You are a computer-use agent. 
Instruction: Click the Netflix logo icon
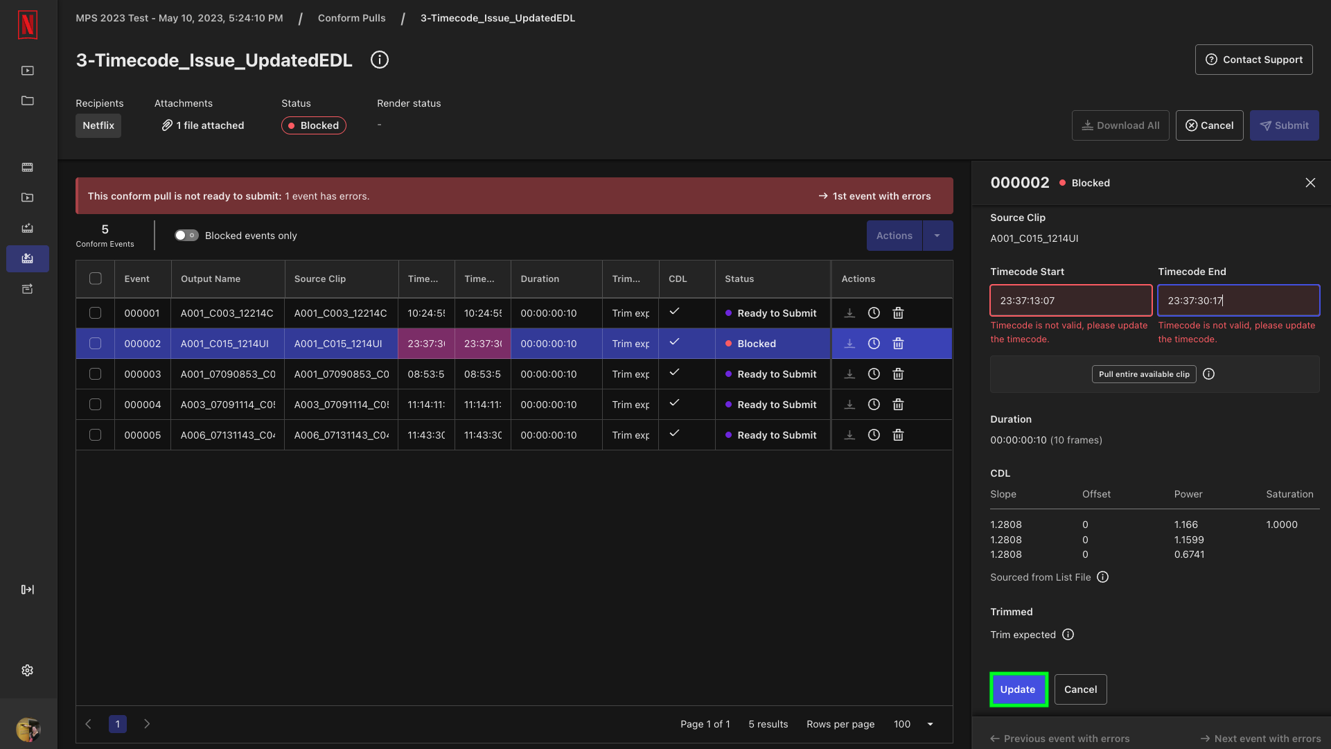[27, 26]
